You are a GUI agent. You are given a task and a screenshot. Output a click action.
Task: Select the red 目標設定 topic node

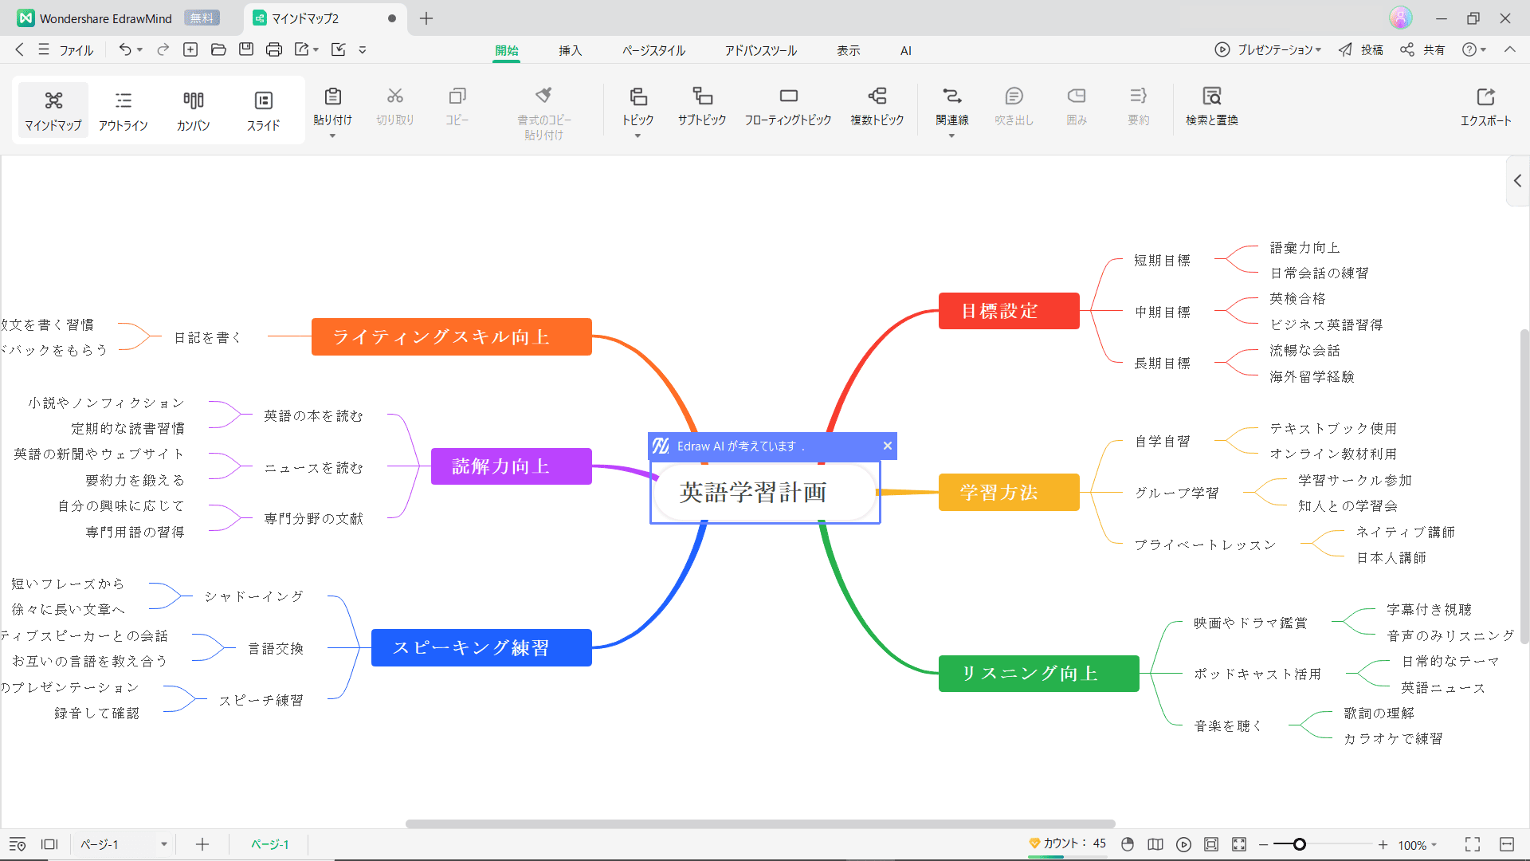point(1009,311)
